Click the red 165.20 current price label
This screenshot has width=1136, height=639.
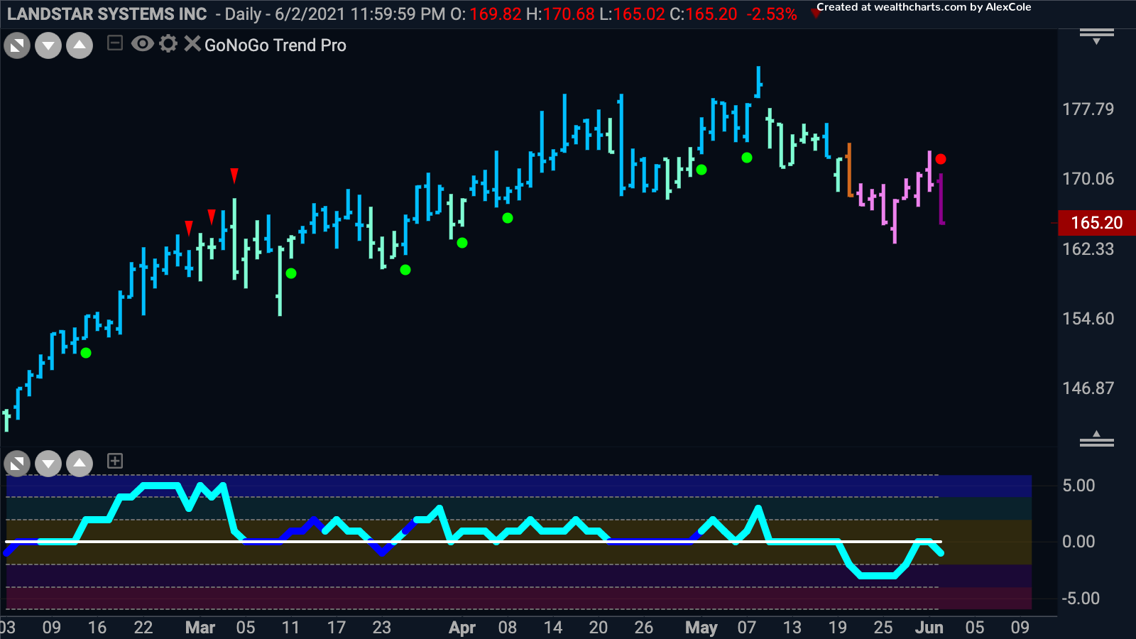tap(1096, 223)
